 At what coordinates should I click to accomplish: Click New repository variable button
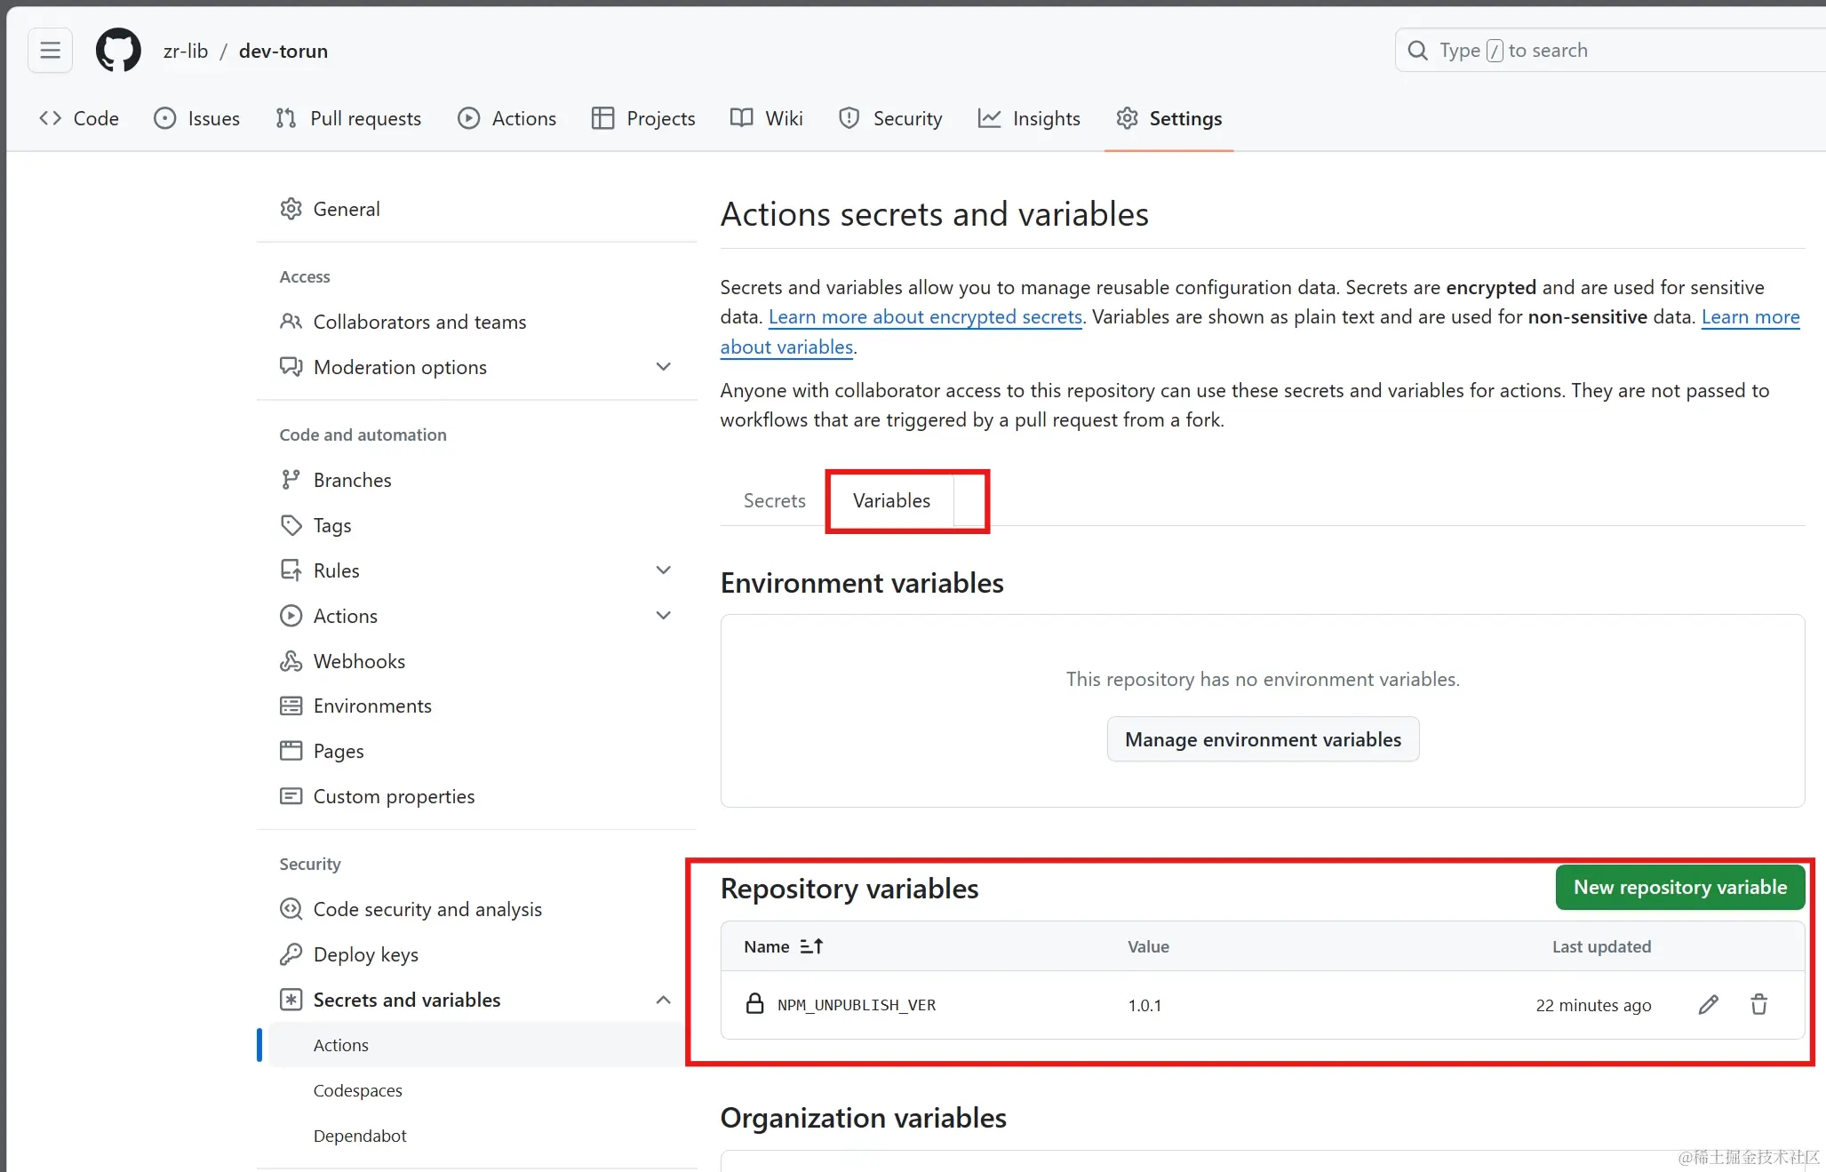click(x=1679, y=887)
